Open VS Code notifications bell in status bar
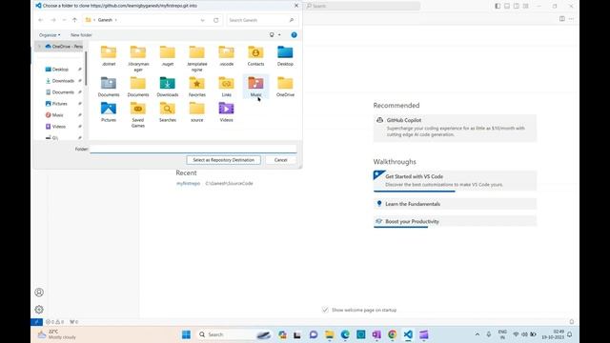The width and height of the screenshot is (610, 343). click(572, 322)
